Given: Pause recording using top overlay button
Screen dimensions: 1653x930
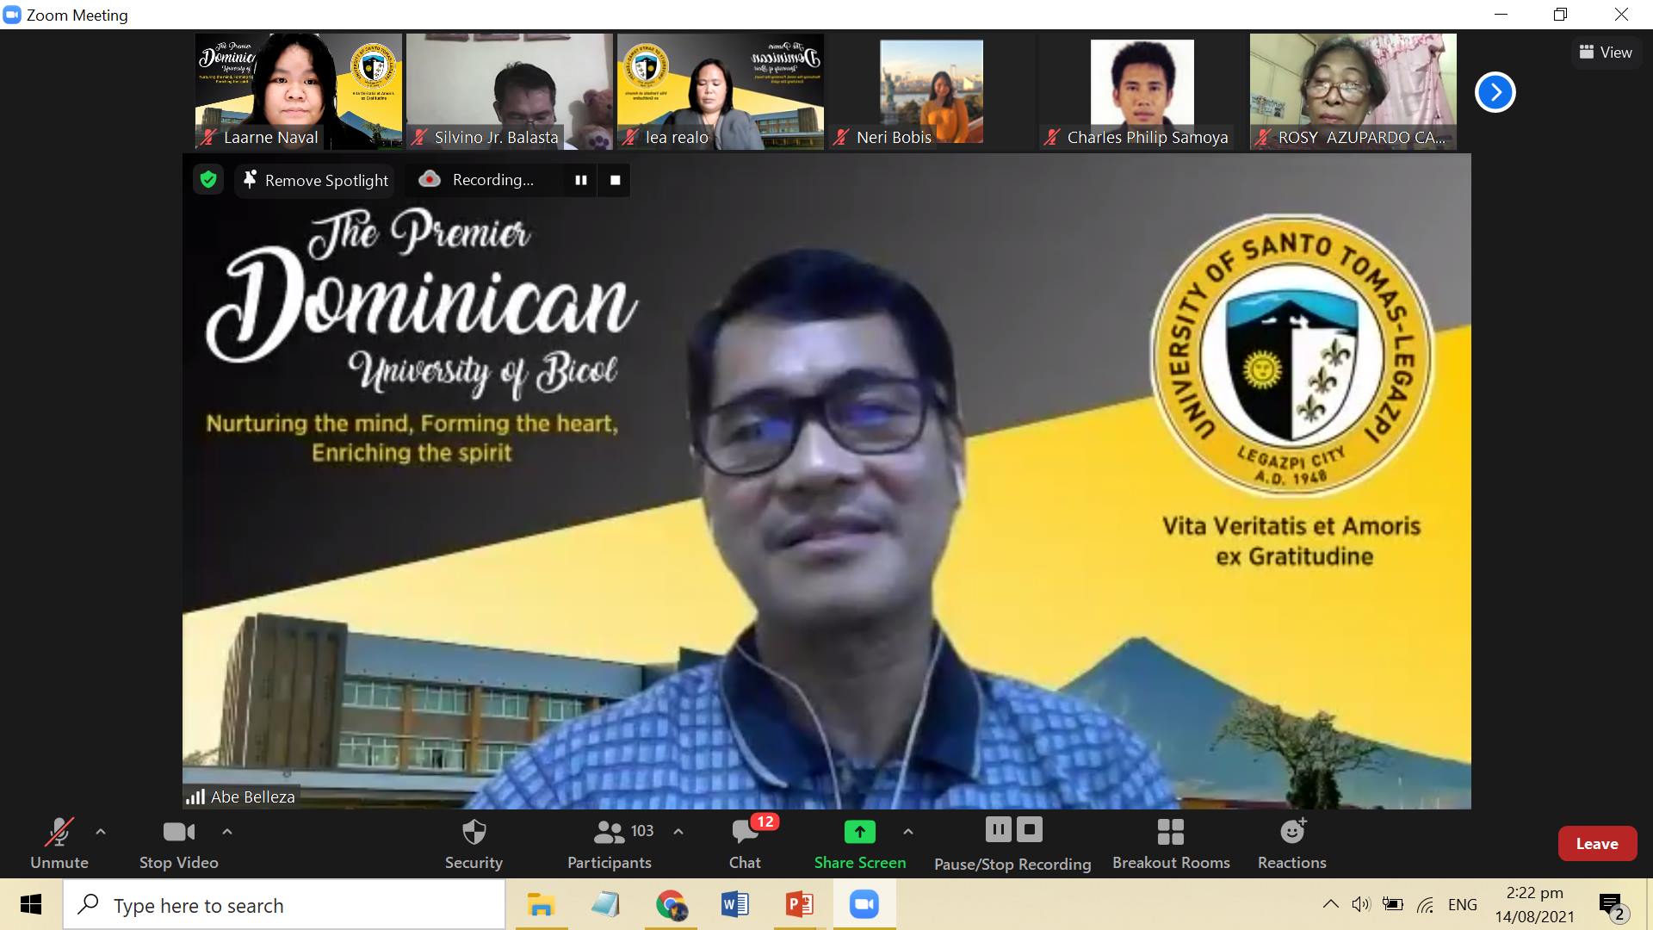Looking at the screenshot, I should click(x=581, y=180).
